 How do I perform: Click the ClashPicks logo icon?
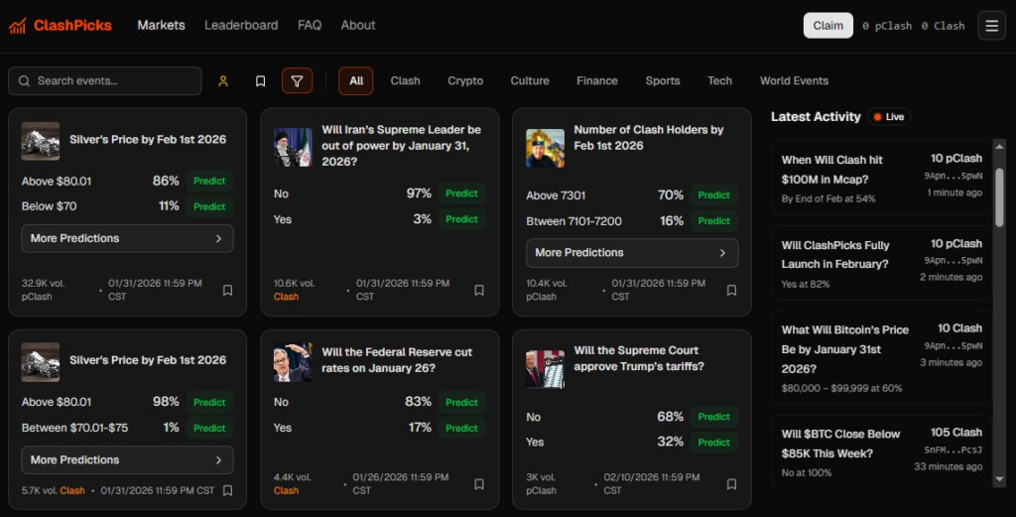click(x=17, y=26)
